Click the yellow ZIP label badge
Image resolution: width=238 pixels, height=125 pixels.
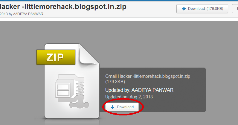pyautogui.click(x=56, y=57)
